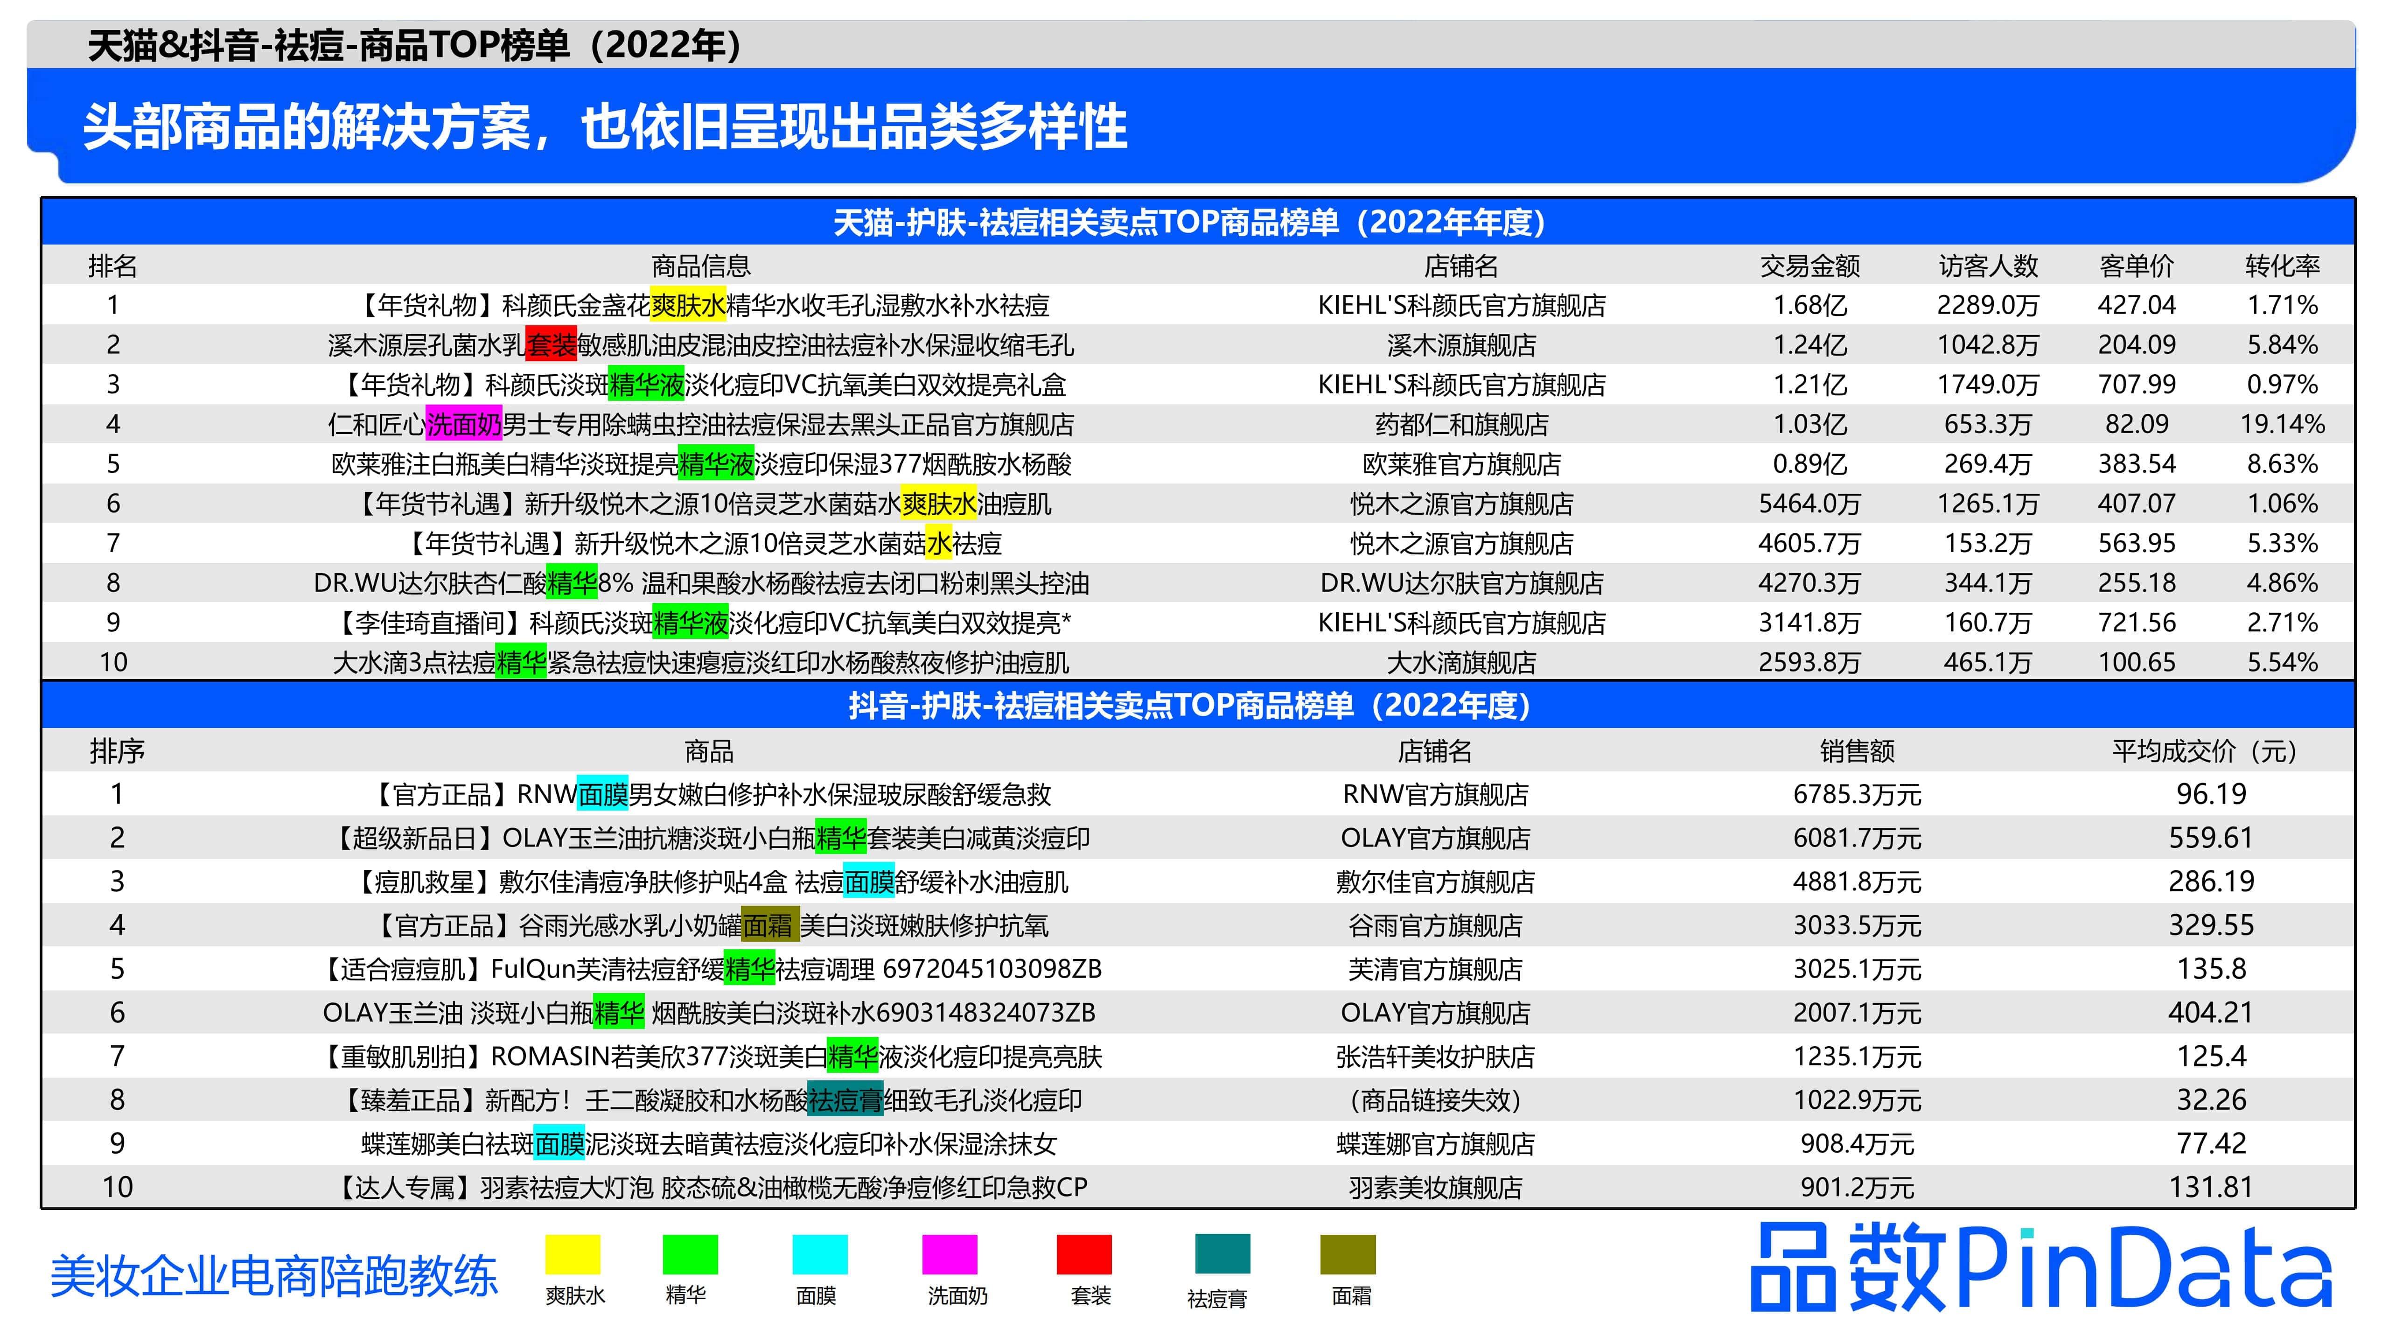Click the (商品链接失效) shop cell
This screenshot has width=2389, height=1344.
(x=1436, y=1100)
